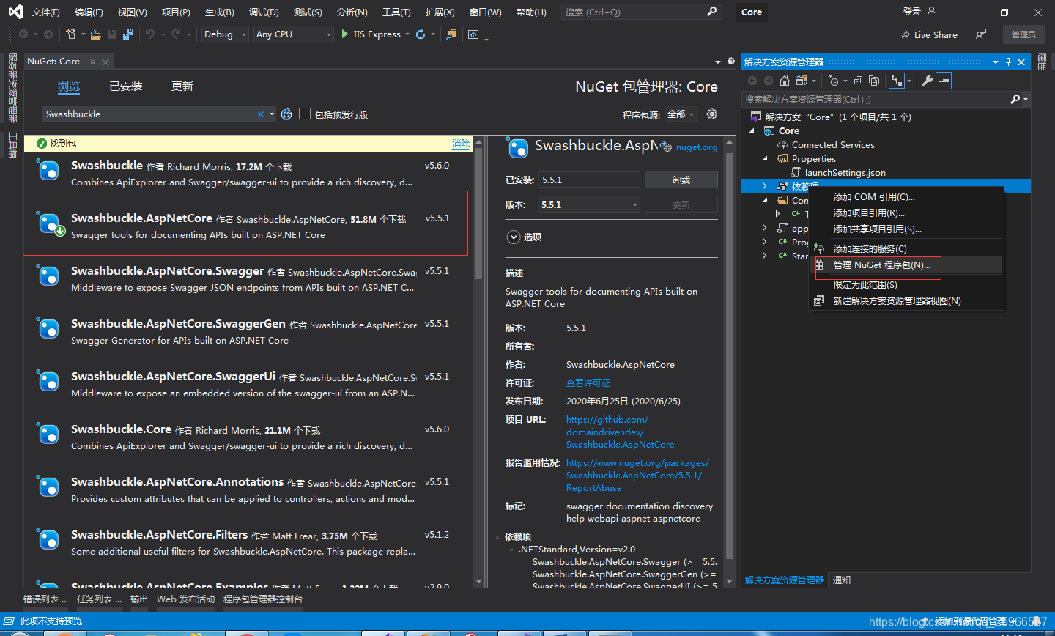This screenshot has width=1055, height=636.
Task: Click the Dismiss link in package found bar
Action: click(x=461, y=144)
